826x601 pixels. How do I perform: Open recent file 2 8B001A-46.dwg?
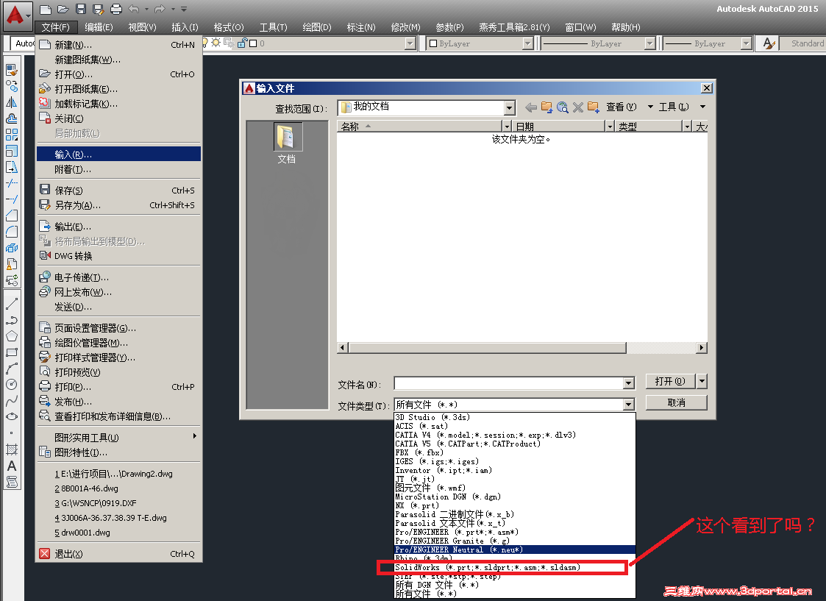(x=119, y=488)
